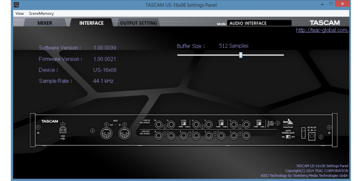Open the SceneMemory menu
This screenshot has height=181, width=362.
pos(41,13)
